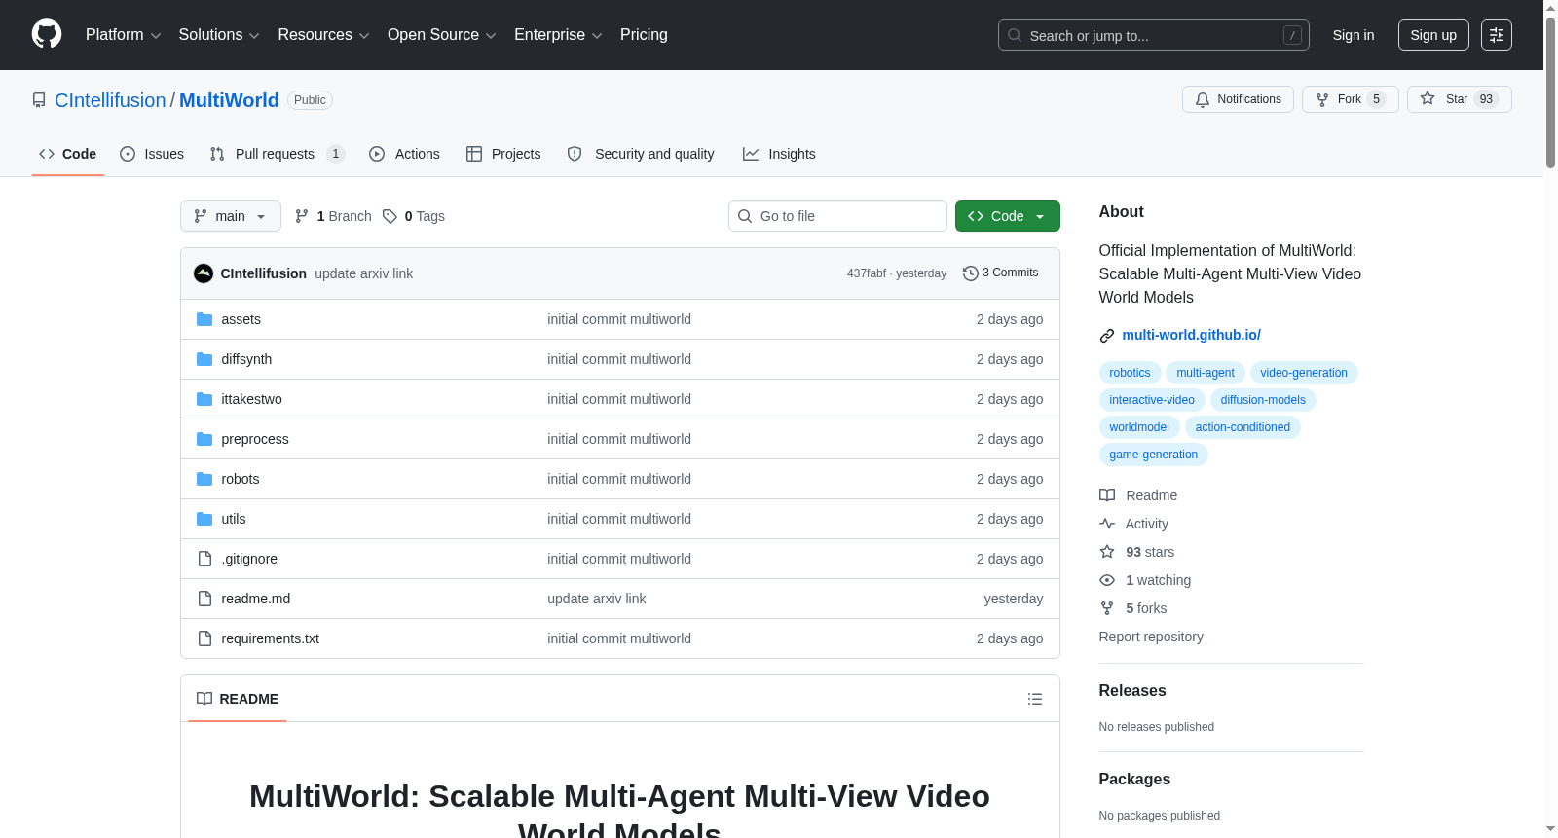Expand the Resources menu

[x=323, y=35]
